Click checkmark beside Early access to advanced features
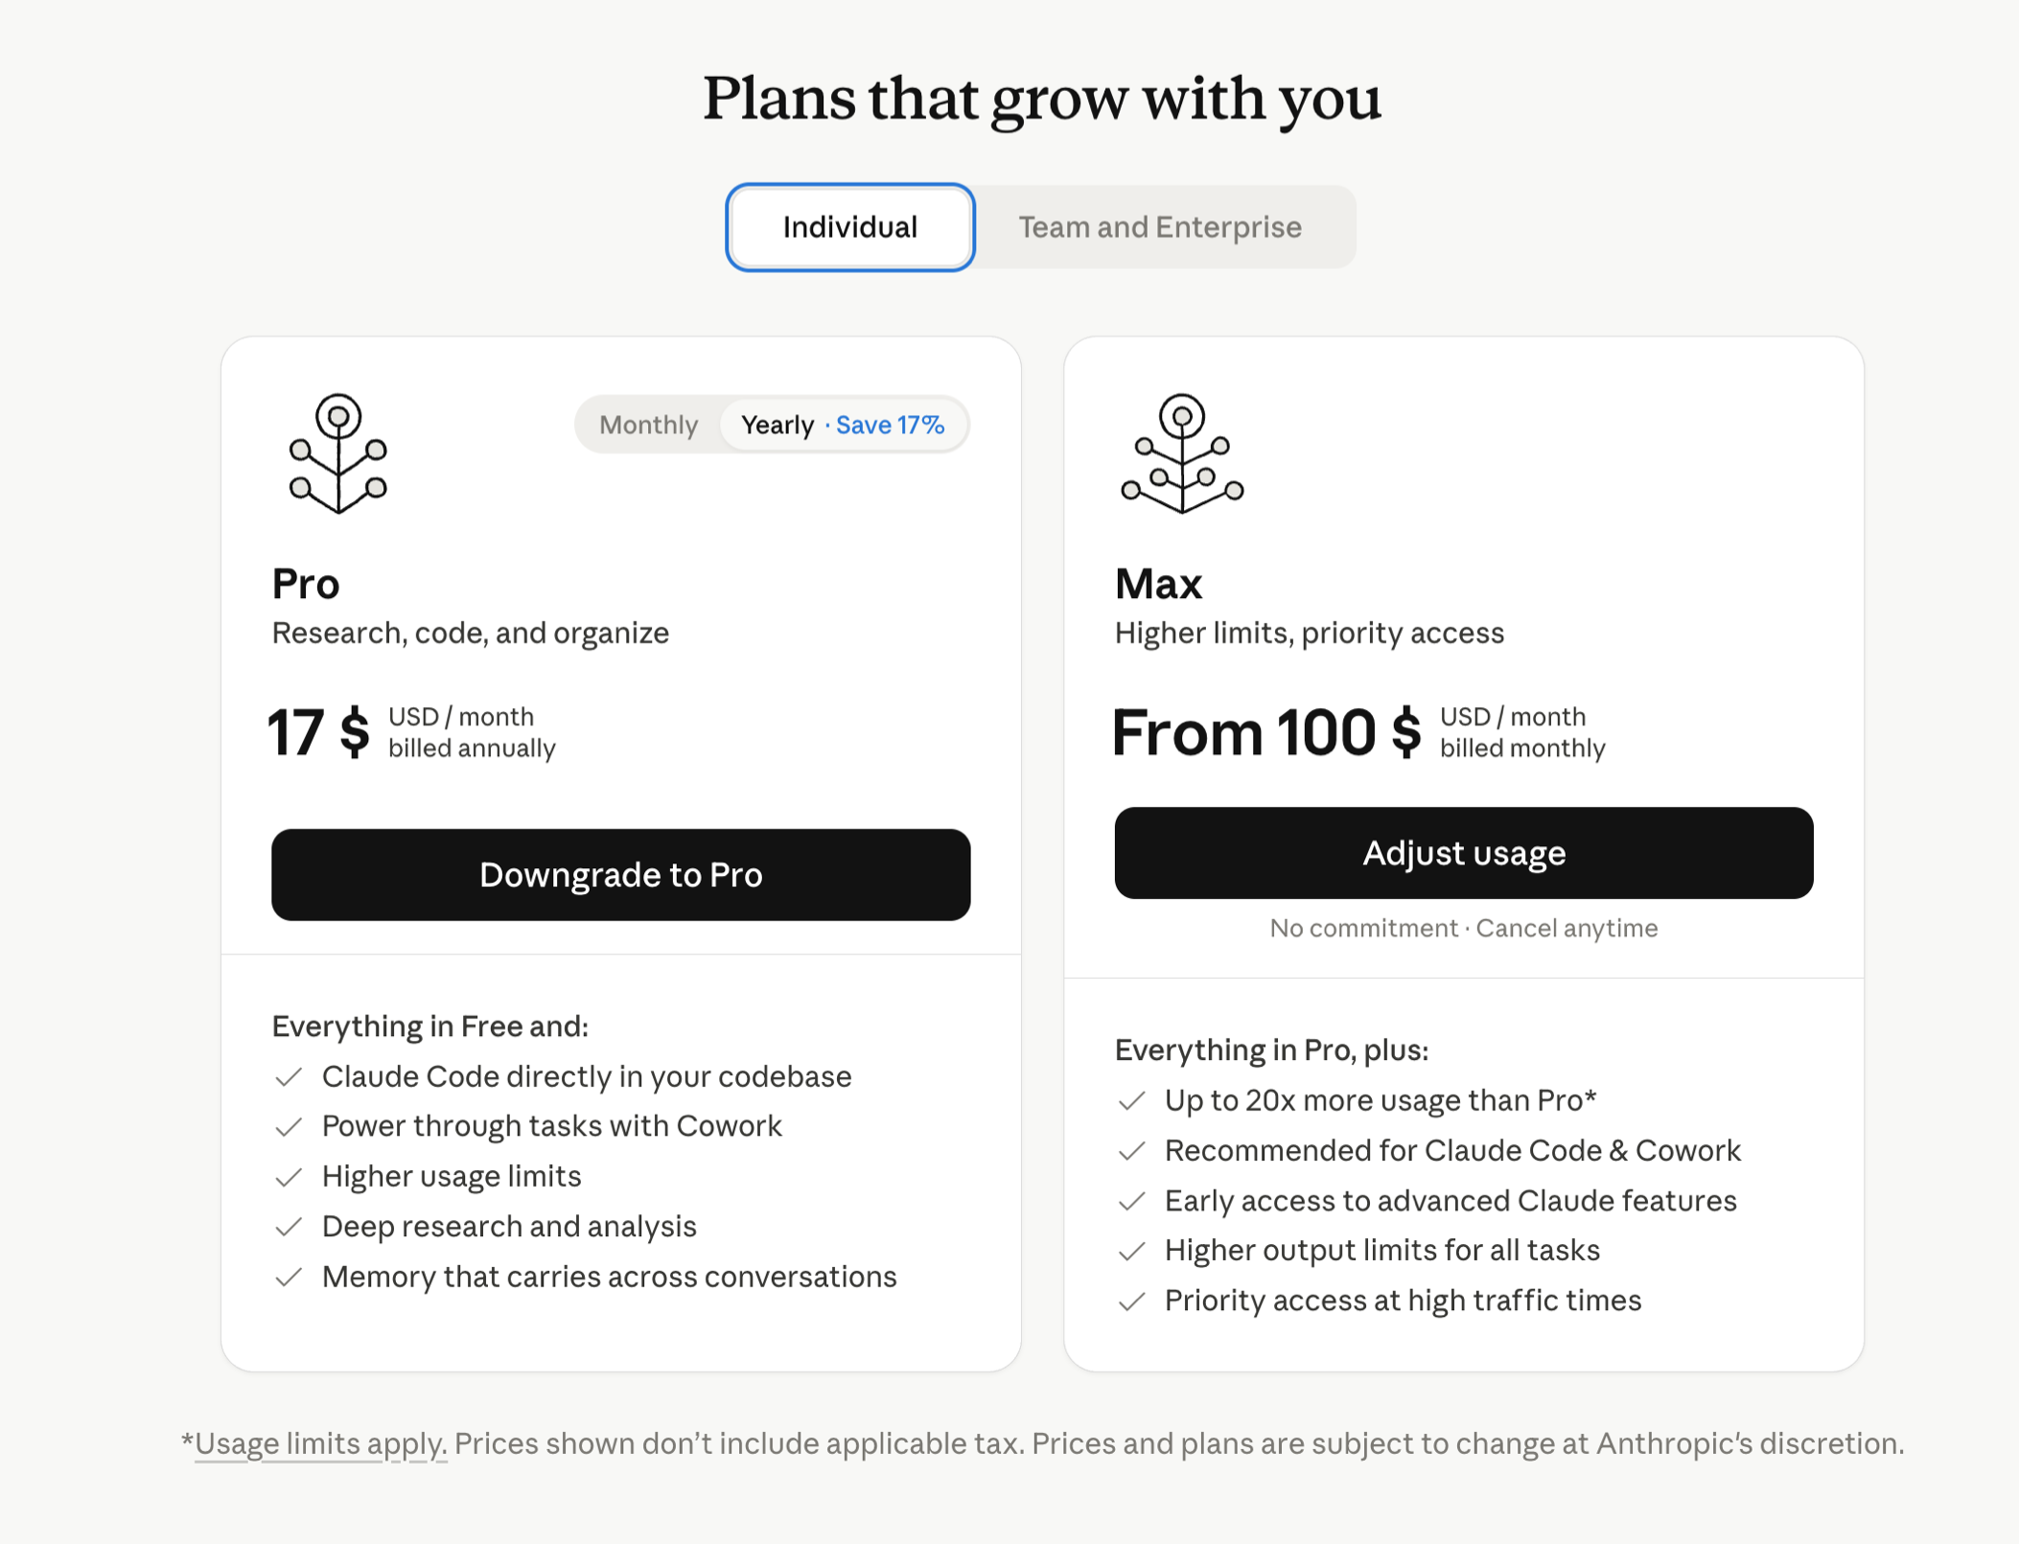 (x=1132, y=1201)
